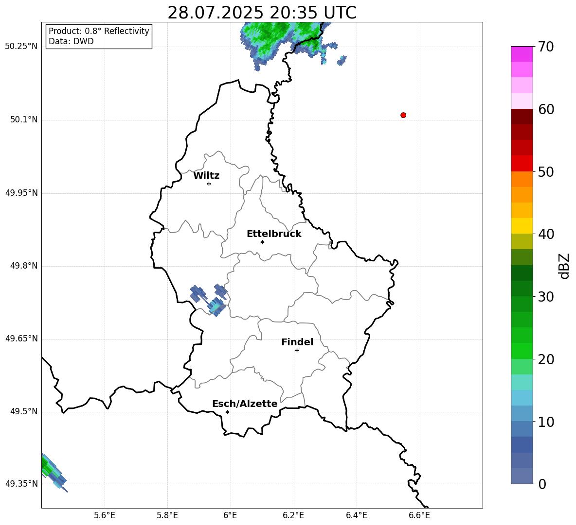This screenshot has width=576, height=525.
Task: Click the small blue radar echo near the western Luxembourg border
Action: click(209, 300)
